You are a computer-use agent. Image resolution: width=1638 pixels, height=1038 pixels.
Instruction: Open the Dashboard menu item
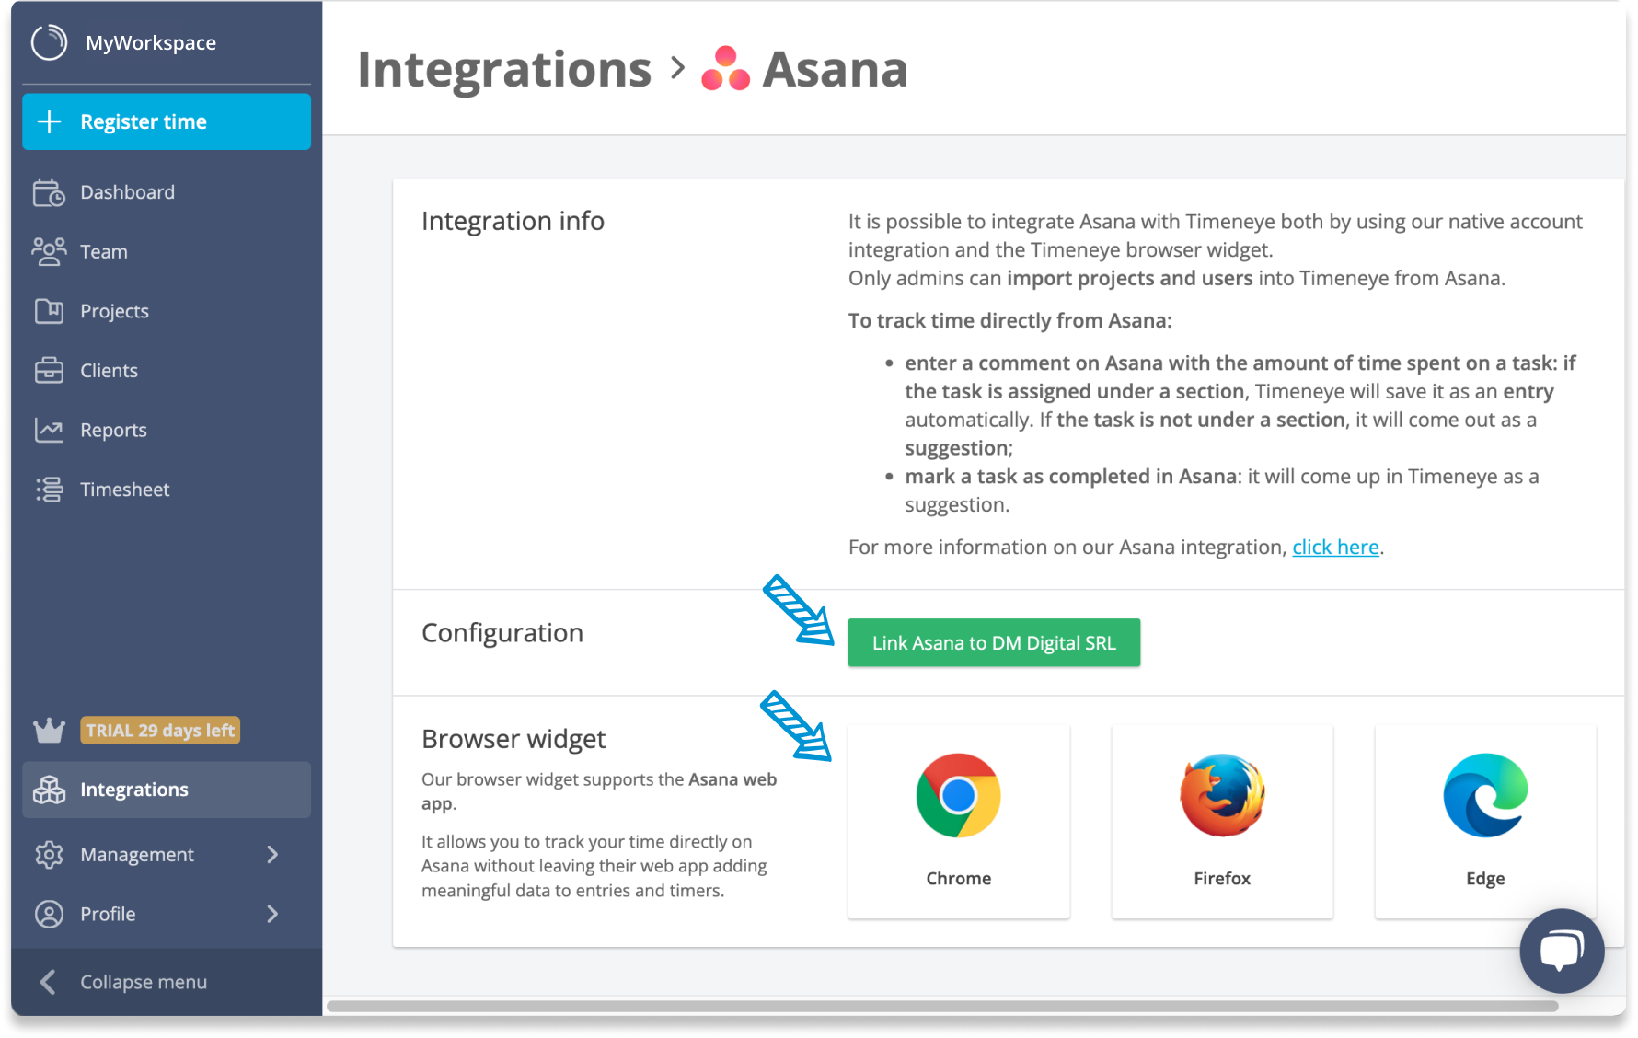pos(167,192)
